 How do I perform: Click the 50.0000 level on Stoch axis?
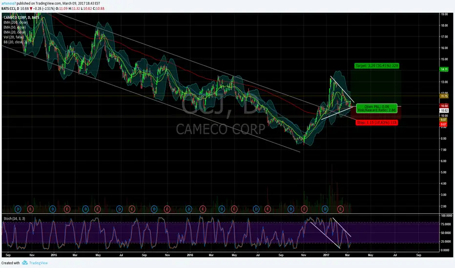coord(447,233)
